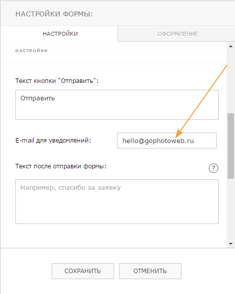
Task: Switch to the НАСТРОЙКИ tab
Action: [x=60, y=34]
